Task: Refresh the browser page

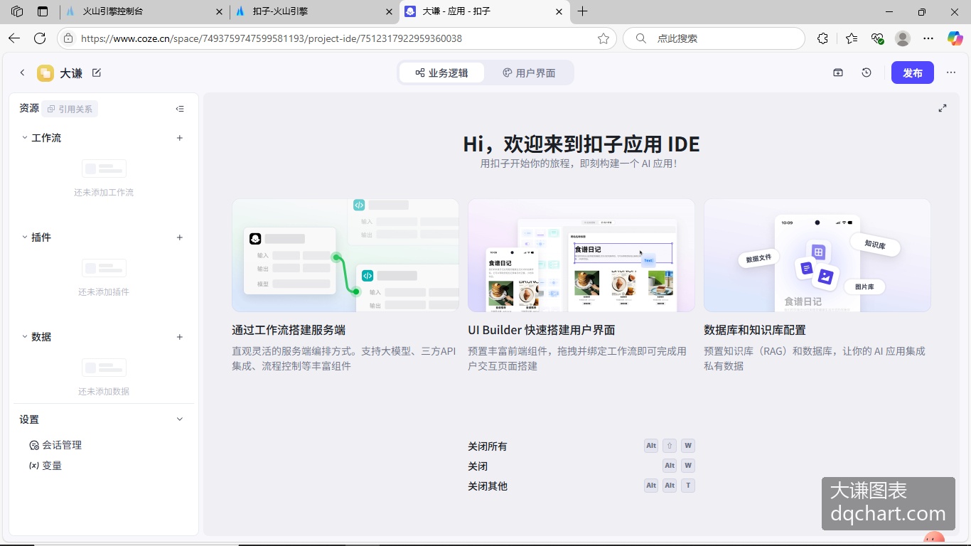Action: coord(40,38)
